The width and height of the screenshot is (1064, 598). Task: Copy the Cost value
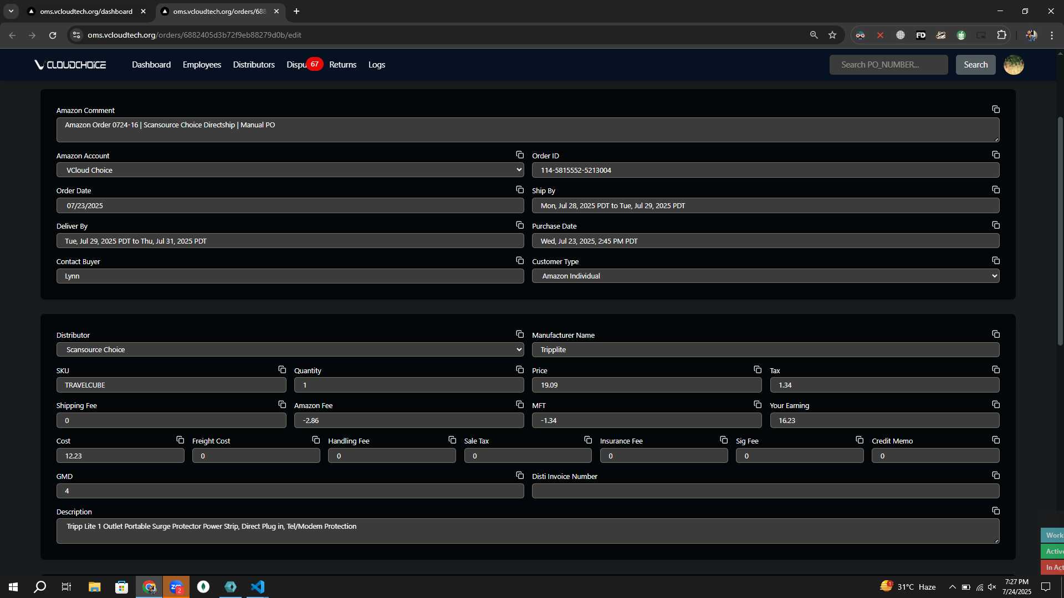[x=180, y=440]
